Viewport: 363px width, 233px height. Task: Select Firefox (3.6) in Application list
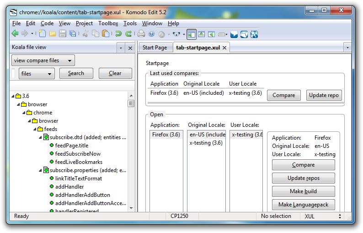tap(166, 135)
